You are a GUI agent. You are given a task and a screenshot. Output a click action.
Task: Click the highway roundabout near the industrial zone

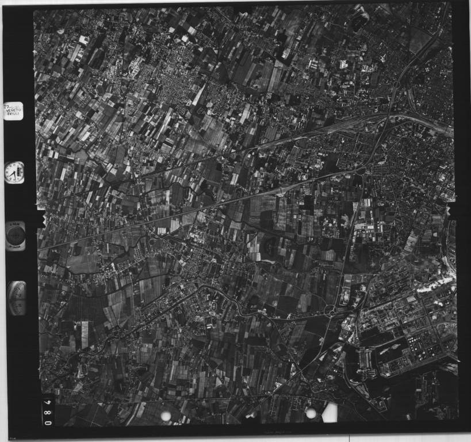331,311
